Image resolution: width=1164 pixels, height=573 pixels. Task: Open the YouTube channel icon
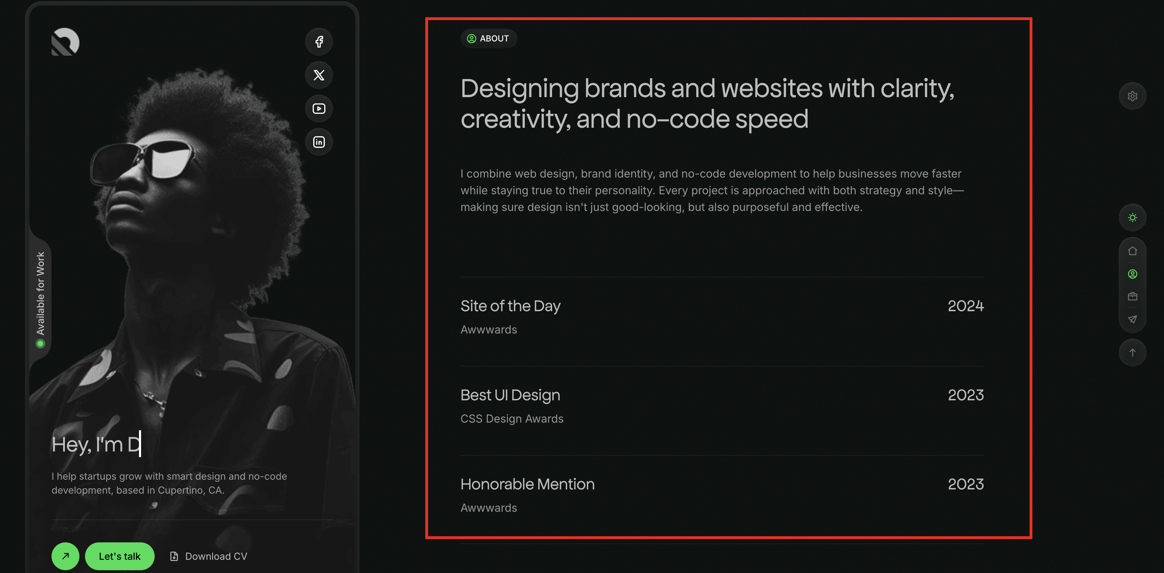319,108
